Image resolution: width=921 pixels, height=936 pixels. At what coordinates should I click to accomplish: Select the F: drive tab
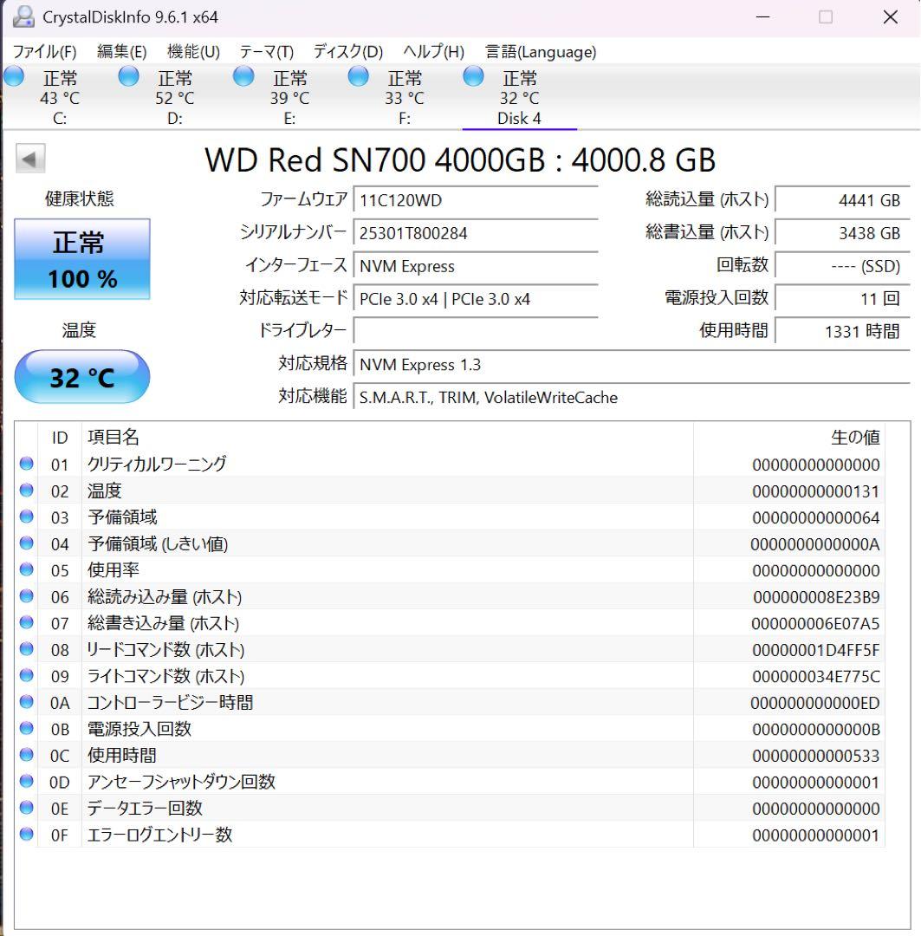403,98
